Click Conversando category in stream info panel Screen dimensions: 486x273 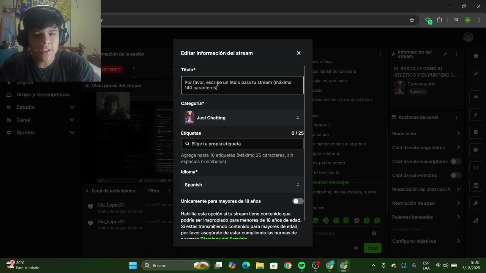point(421,84)
